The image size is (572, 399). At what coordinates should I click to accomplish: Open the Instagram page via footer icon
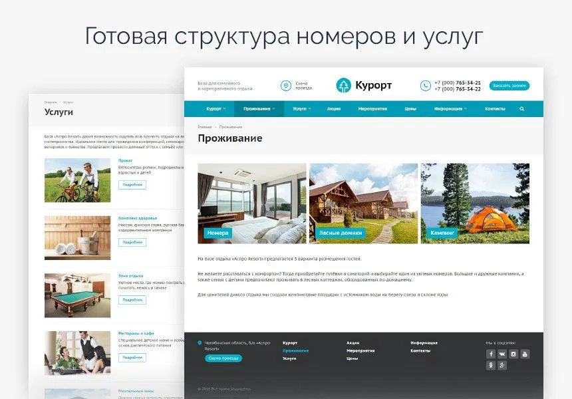pyautogui.click(x=513, y=354)
